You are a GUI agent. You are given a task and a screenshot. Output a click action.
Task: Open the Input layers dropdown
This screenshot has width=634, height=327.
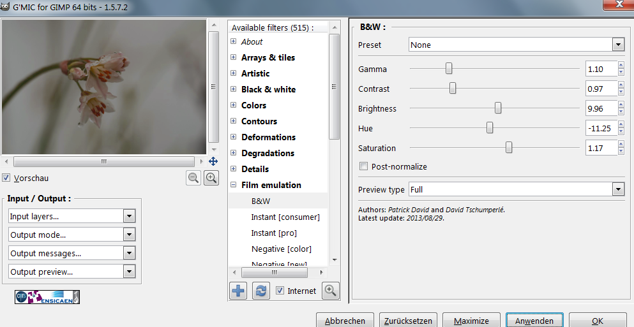coord(72,216)
